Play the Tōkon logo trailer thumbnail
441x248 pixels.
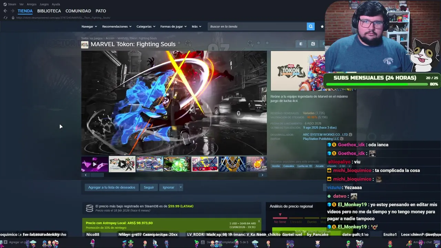pyautogui.click(x=122, y=164)
